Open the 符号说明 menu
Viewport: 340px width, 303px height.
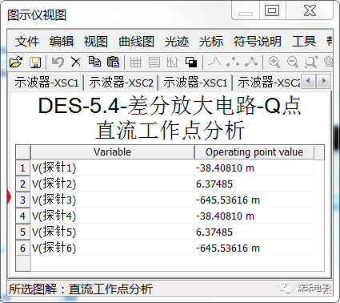(x=258, y=42)
